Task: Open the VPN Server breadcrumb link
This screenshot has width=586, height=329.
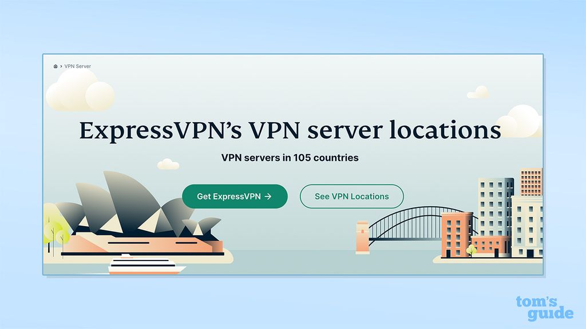Action: pyautogui.click(x=77, y=66)
